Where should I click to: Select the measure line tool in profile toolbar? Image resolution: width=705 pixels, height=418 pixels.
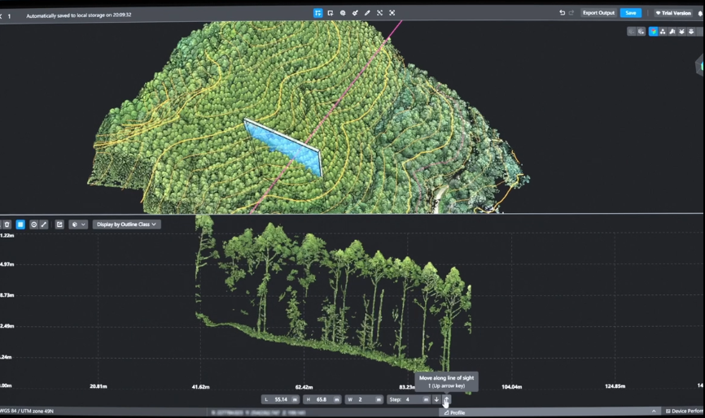coord(44,224)
